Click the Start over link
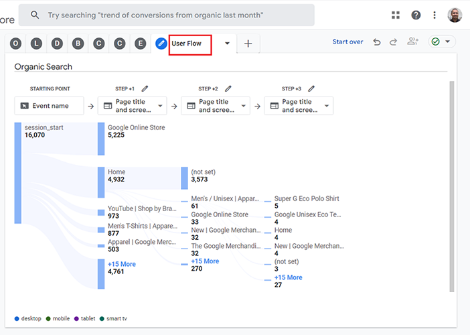The image size is (470, 335). [x=347, y=42]
